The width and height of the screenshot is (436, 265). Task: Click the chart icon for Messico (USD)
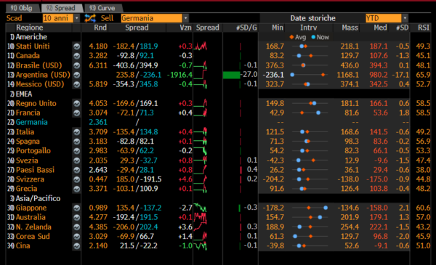coord(76,84)
